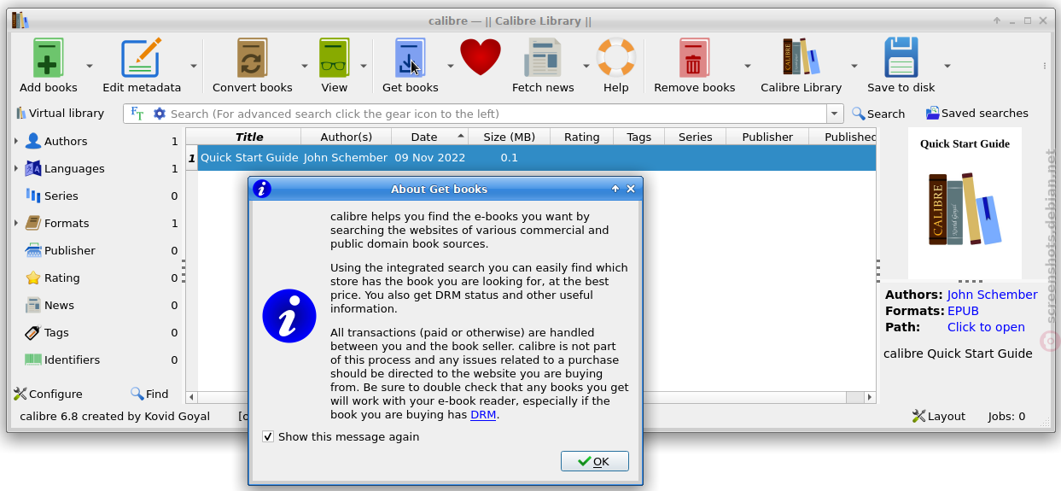Image resolution: width=1061 pixels, height=491 pixels.
Task: Click the red heart Donate icon
Action: coord(481,58)
